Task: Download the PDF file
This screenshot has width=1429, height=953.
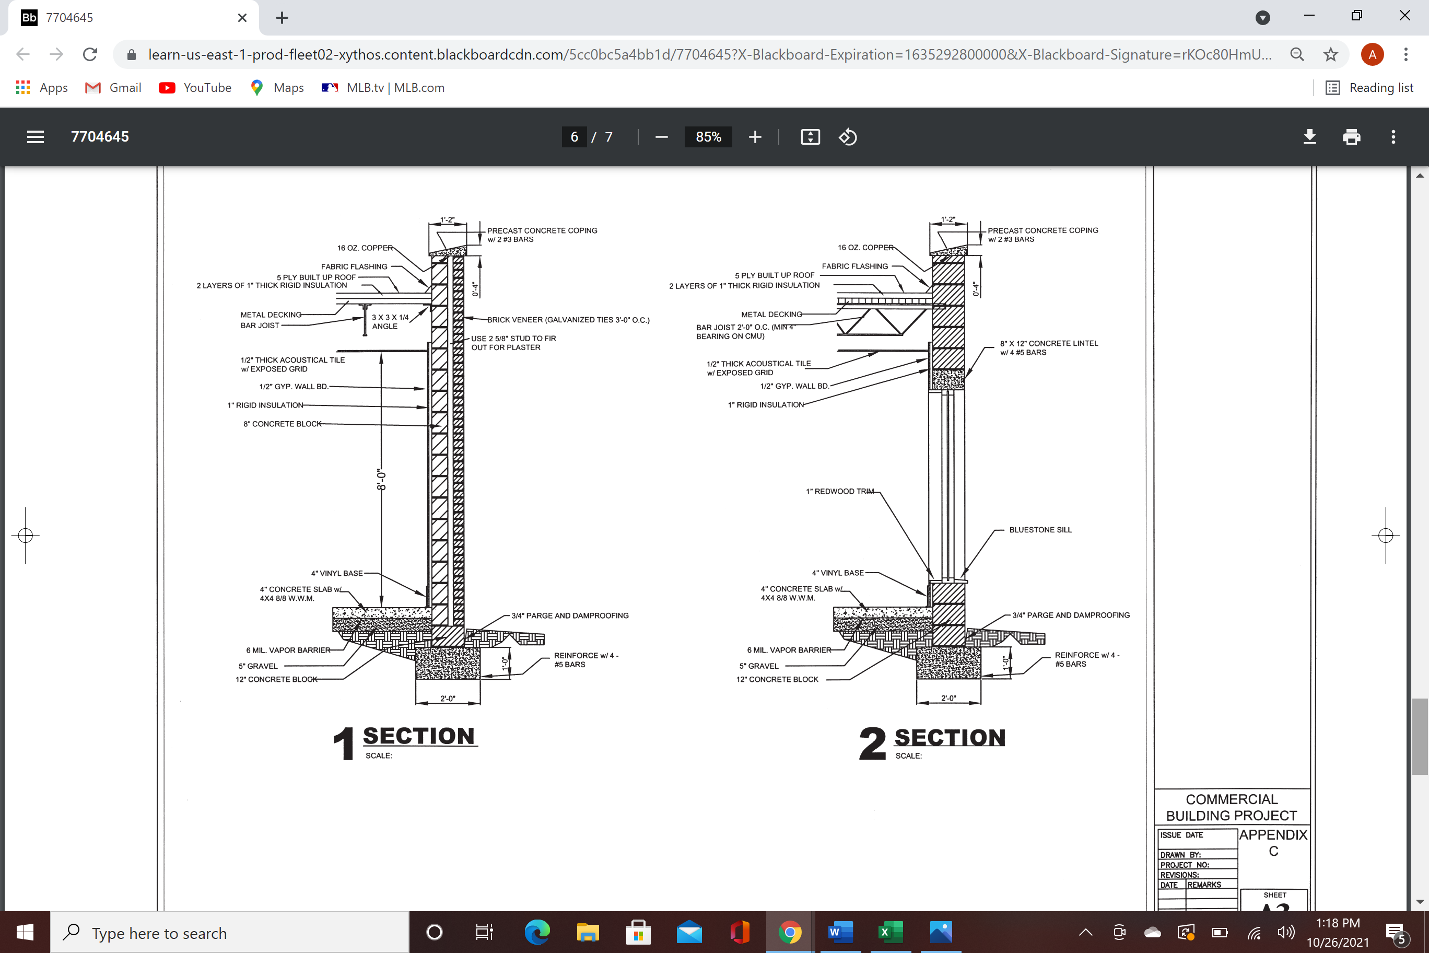Action: [x=1309, y=137]
